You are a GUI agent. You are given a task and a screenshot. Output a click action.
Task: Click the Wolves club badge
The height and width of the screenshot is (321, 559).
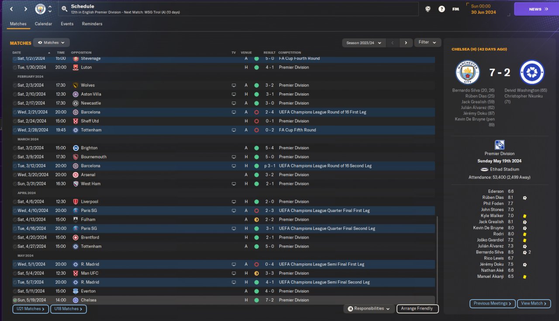click(76, 85)
